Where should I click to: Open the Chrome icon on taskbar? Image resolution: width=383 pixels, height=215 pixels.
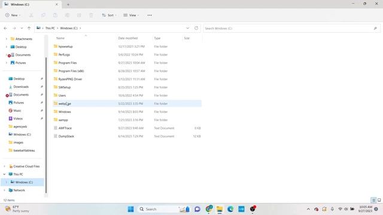(209, 208)
